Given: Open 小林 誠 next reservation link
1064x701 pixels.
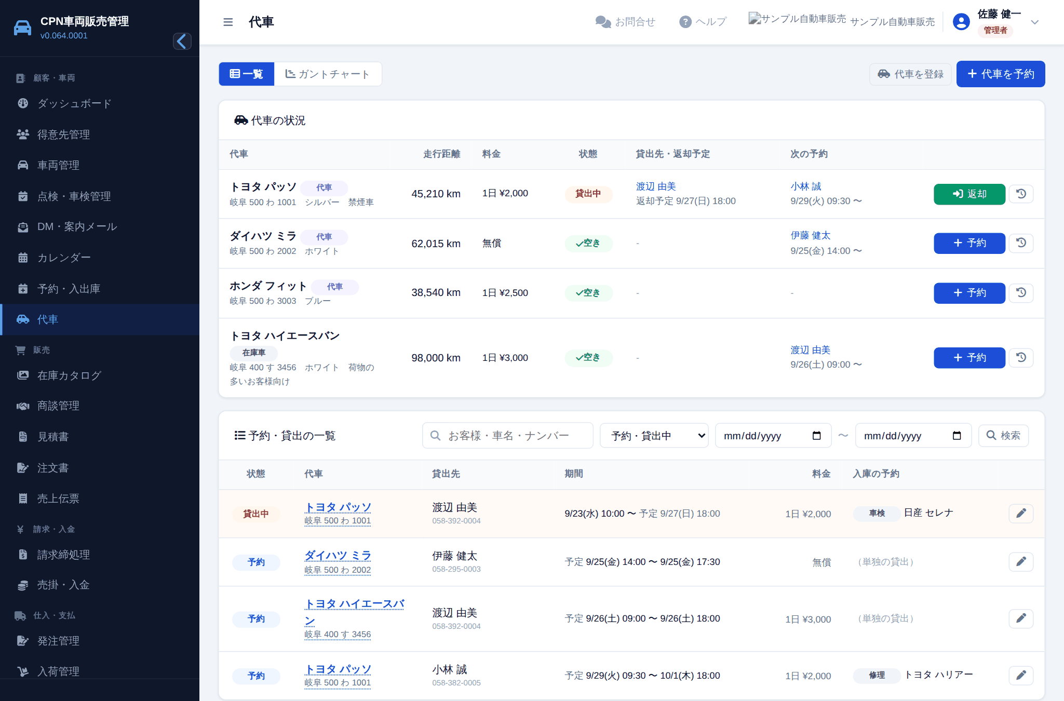Looking at the screenshot, I should pyautogui.click(x=805, y=186).
